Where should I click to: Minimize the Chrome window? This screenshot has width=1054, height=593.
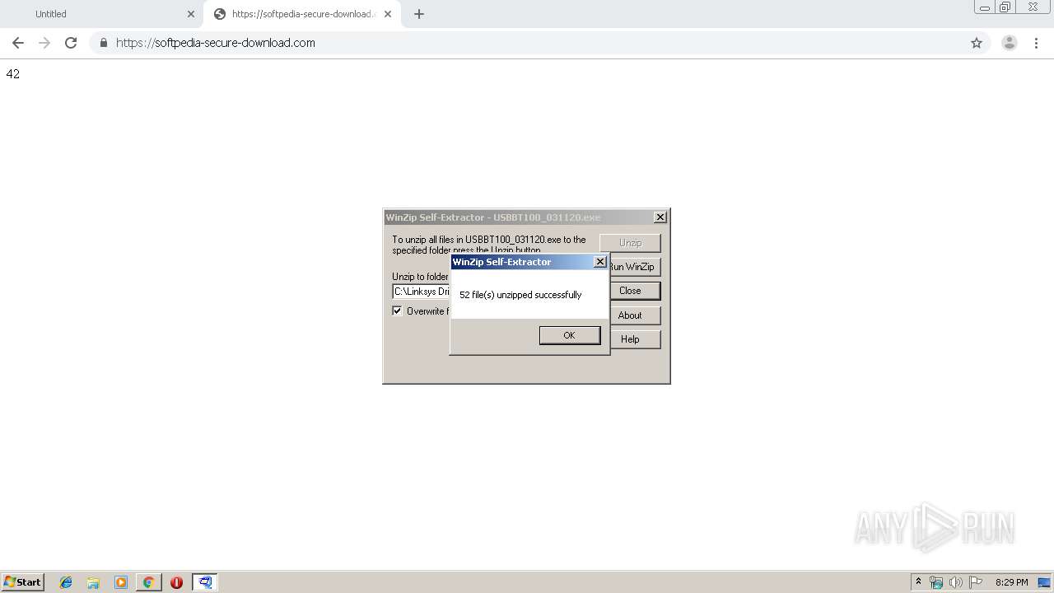point(984,7)
